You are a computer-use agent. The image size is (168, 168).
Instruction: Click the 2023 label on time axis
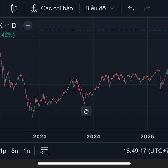point(40,137)
